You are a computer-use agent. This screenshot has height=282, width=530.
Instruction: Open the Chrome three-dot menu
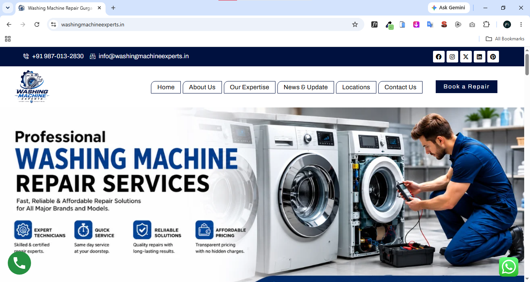click(x=521, y=24)
